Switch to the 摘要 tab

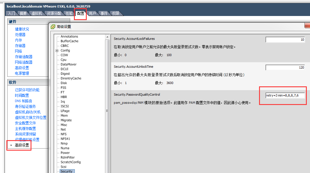click(24, 13)
